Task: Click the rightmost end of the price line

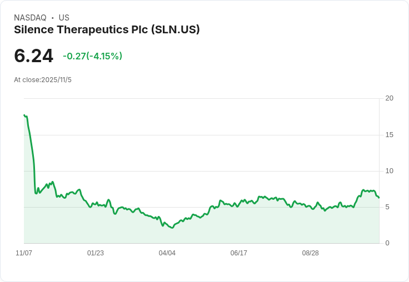Action: click(x=379, y=198)
